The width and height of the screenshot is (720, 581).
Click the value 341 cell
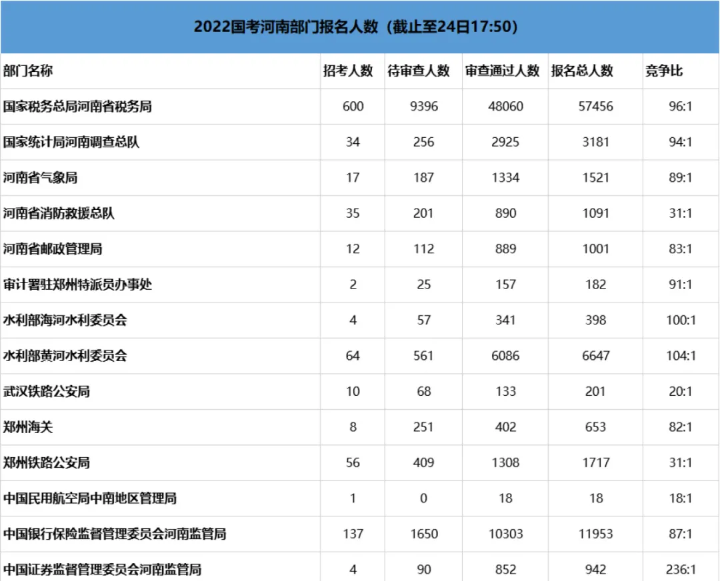(505, 320)
